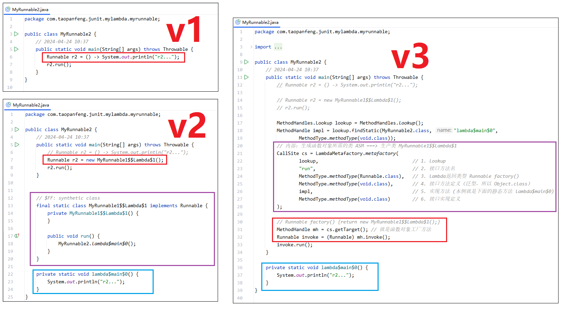
Task: Click commented '// Runnable r2 = new MyRunnable1$$Lambda$1();'
Action: [x=339, y=100]
